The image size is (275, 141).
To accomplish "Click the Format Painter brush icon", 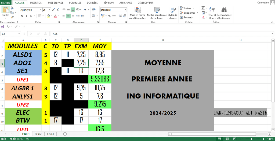I will [x=12, y=17].
